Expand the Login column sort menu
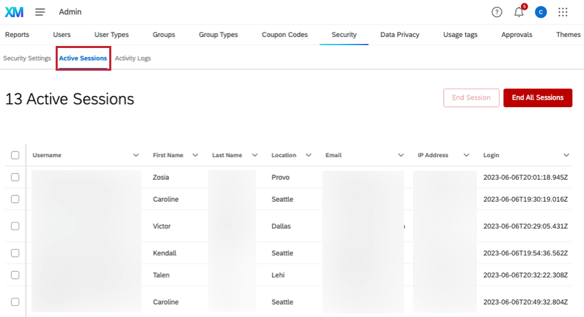Image resolution: width=584 pixels, height=317 pixels. 566,155
